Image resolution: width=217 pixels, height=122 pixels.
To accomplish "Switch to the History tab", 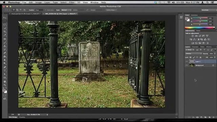I will tap(209, 47).
